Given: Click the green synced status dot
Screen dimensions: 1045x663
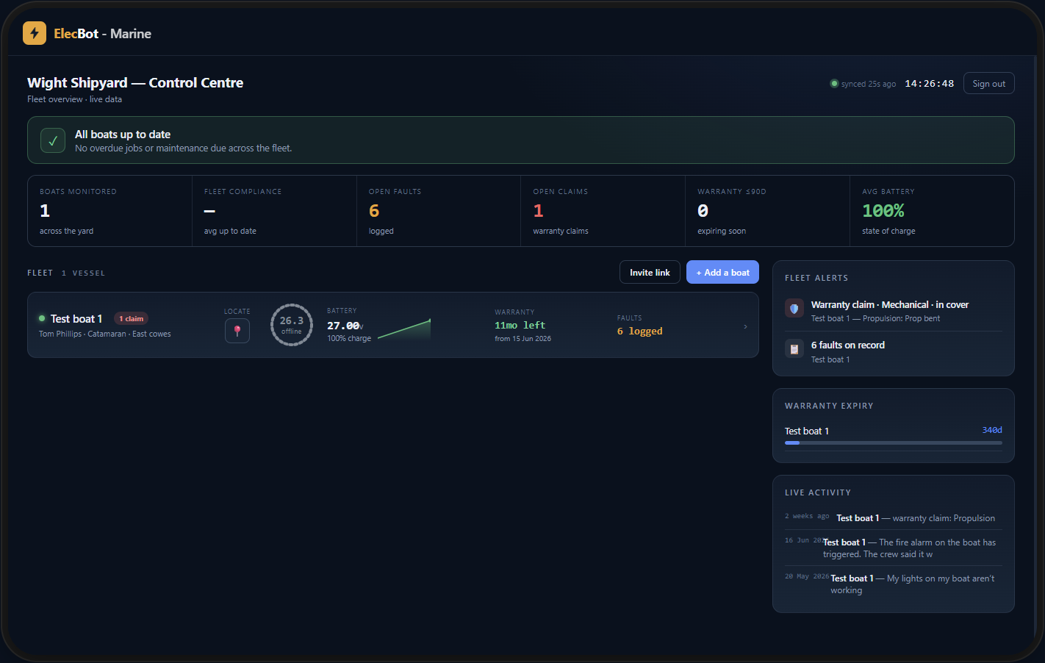Looking at the screenshot, I should (834, 84).
